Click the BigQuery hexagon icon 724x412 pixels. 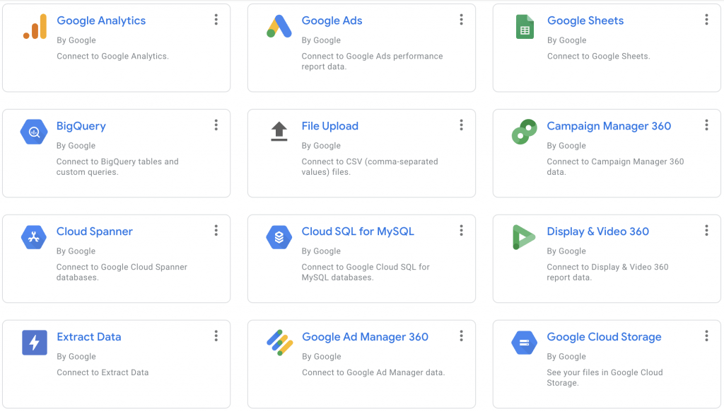pos(34,132)
